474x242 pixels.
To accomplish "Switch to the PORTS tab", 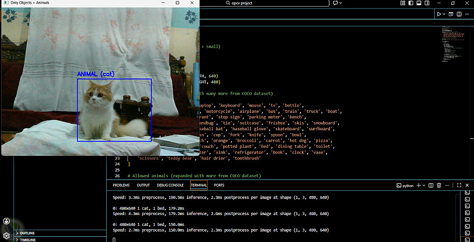I will (219, 185).
